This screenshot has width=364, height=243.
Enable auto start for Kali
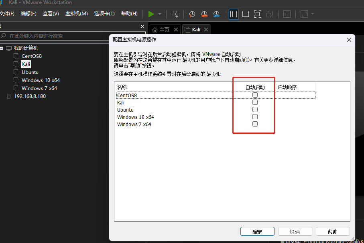click(255, 102)
